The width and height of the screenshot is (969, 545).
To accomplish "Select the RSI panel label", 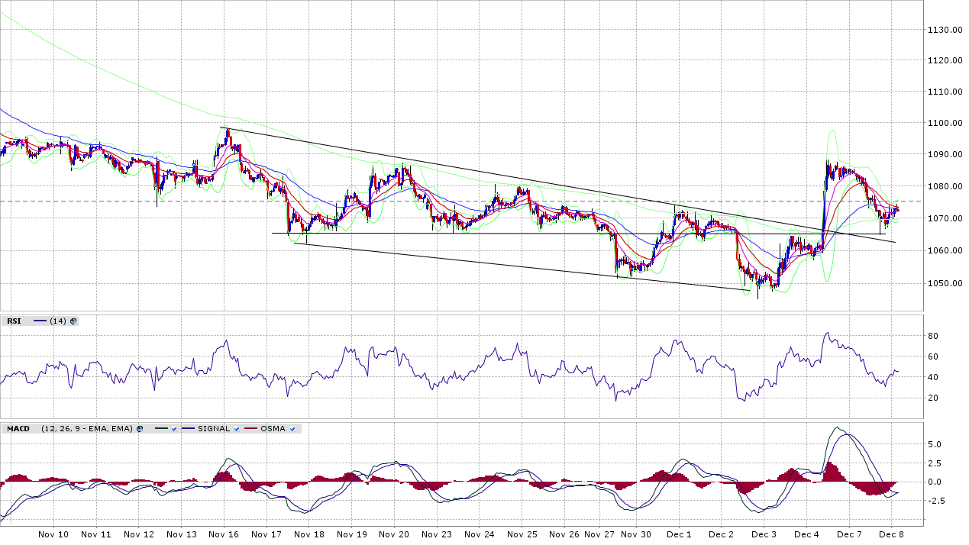I will pos(14,321).
